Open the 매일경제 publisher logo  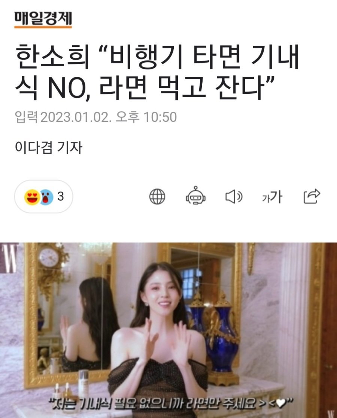coord(43,19)
